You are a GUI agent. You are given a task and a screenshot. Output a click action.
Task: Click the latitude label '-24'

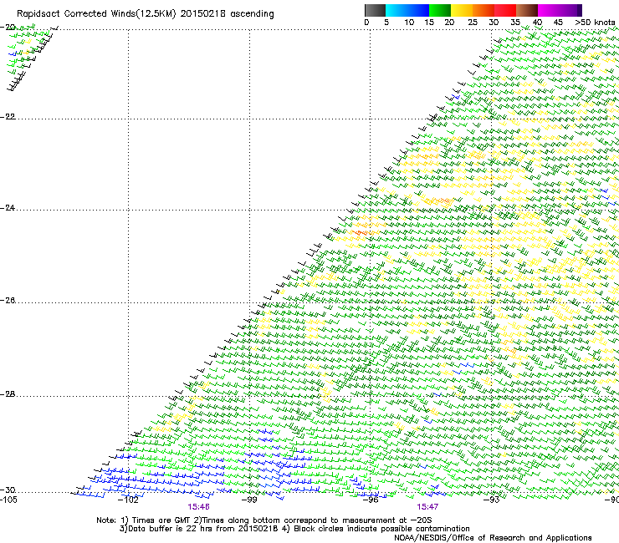[x=8, y=208]
